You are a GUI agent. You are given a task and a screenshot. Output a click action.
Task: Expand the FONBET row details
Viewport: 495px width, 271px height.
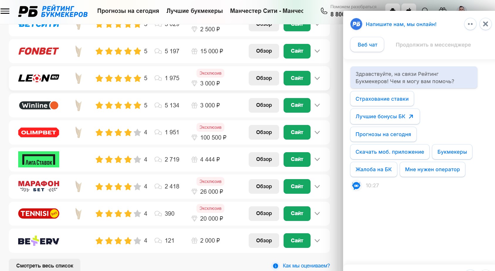click(317, 51)
